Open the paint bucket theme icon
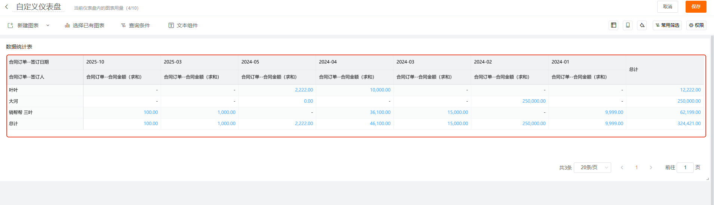 [642, 25]
